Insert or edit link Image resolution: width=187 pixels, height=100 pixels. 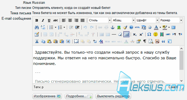click(x=100, y=27)
